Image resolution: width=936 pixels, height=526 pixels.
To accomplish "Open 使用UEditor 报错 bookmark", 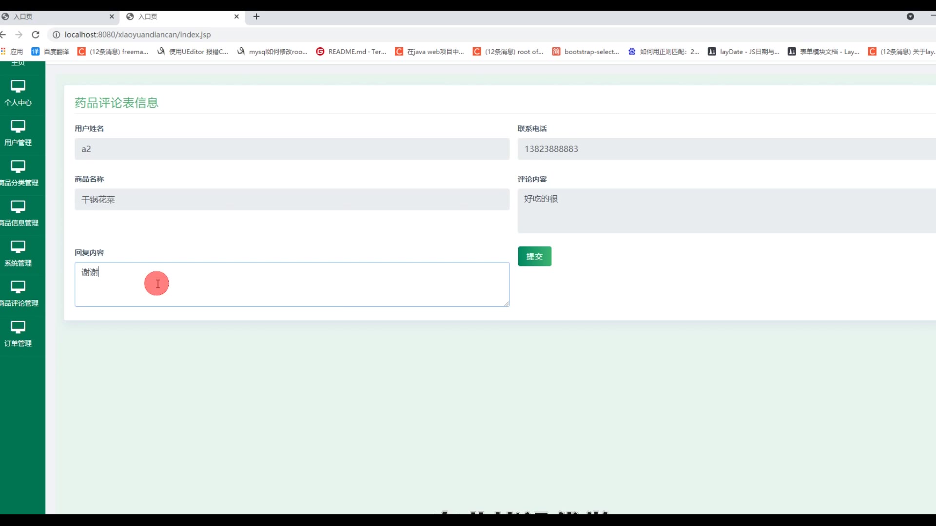I will [193, 52].
